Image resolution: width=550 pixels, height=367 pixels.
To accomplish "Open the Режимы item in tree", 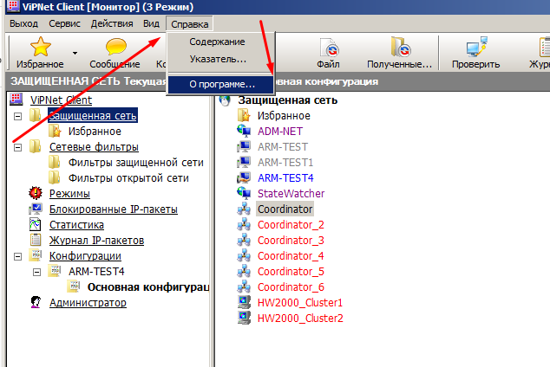I will tap(69, 194).
